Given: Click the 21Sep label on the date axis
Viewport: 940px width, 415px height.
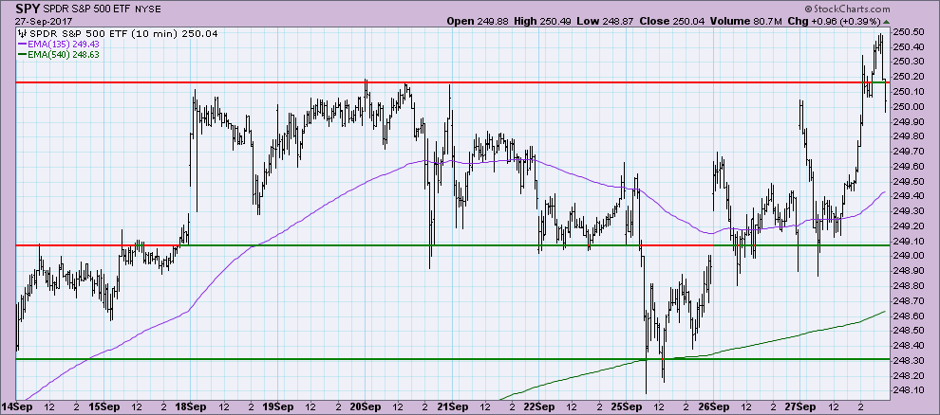Looking at the screenshot, I should pos(451,407).
